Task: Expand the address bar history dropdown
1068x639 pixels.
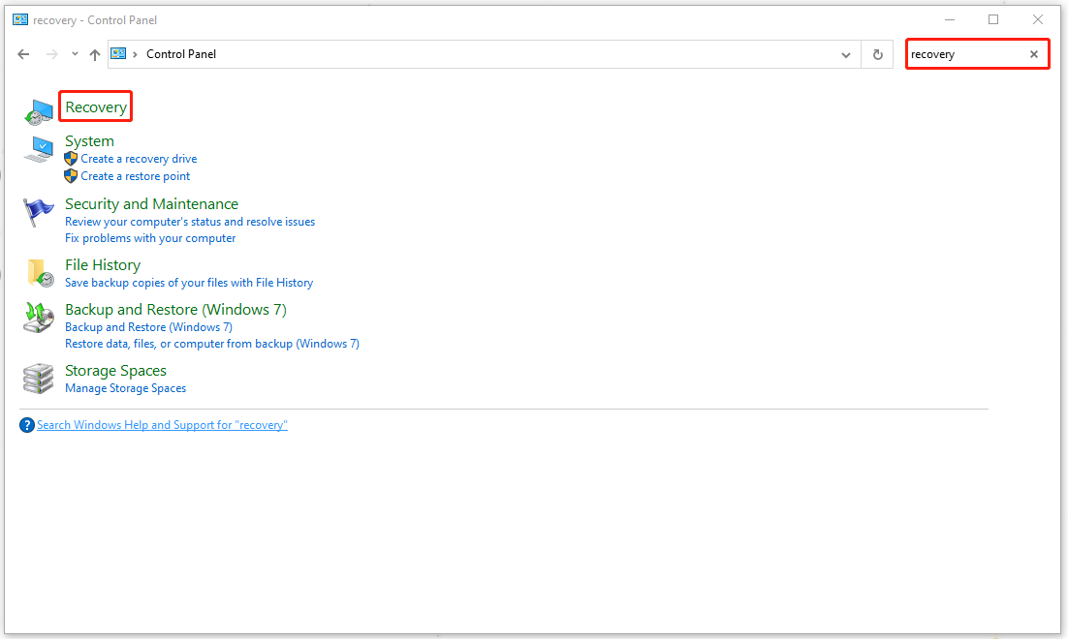Action: (846, 55)
